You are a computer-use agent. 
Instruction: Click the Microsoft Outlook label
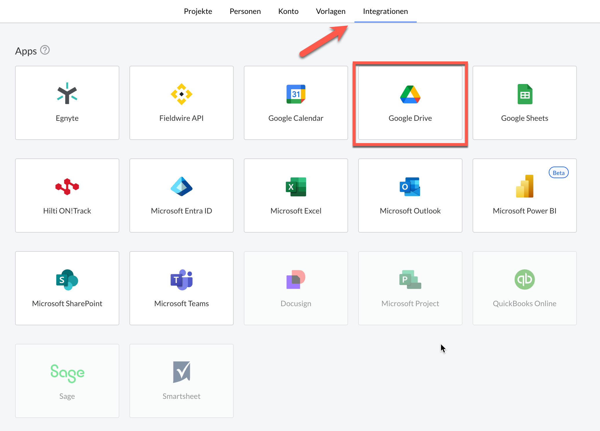[410, 211]
